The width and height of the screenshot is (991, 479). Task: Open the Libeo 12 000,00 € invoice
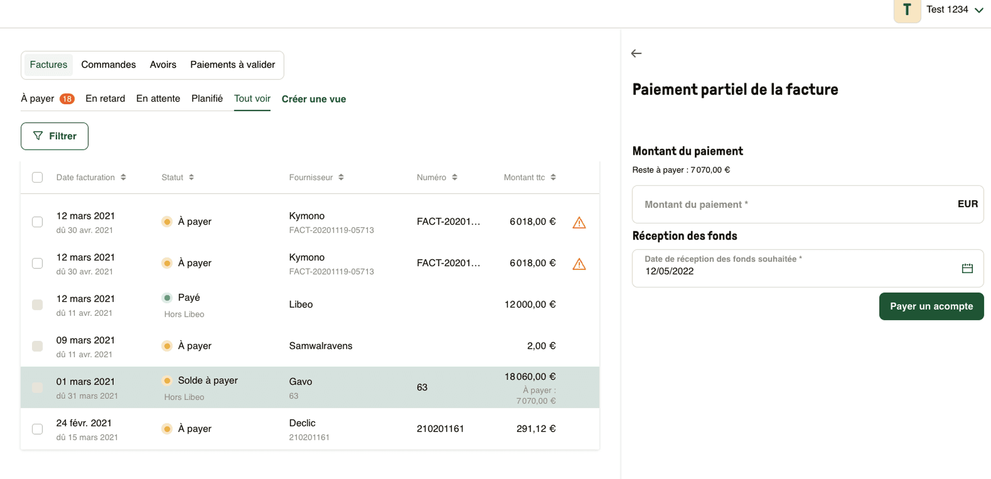[310, 305]
